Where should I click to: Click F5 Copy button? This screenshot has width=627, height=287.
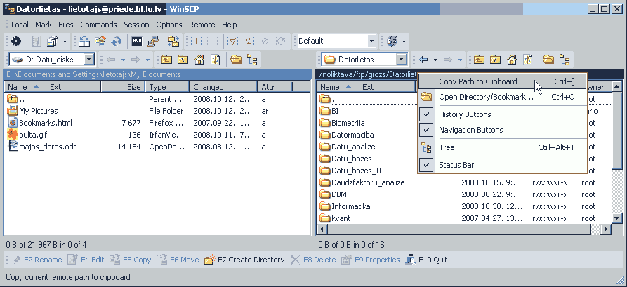click(x=130, y=260)
